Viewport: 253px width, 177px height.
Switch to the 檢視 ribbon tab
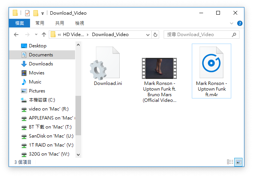(x=80, y=23)
